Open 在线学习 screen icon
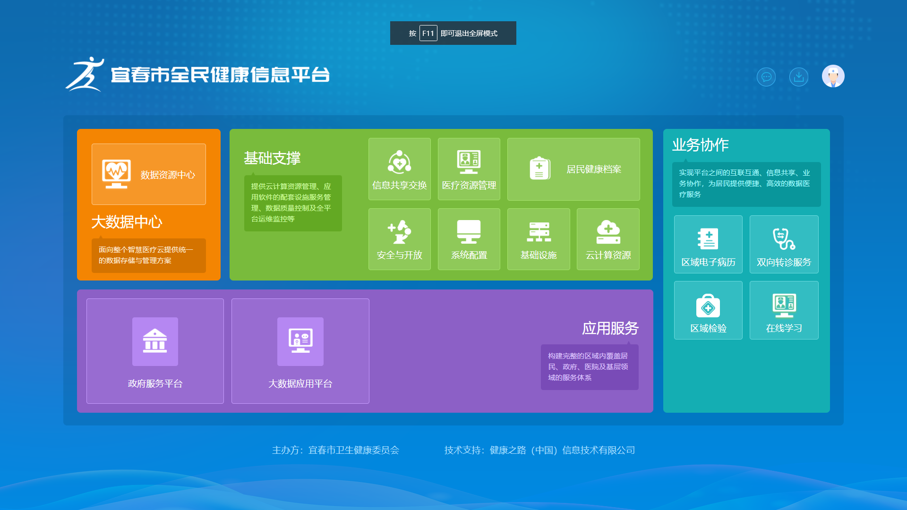 tap(784, 306)
